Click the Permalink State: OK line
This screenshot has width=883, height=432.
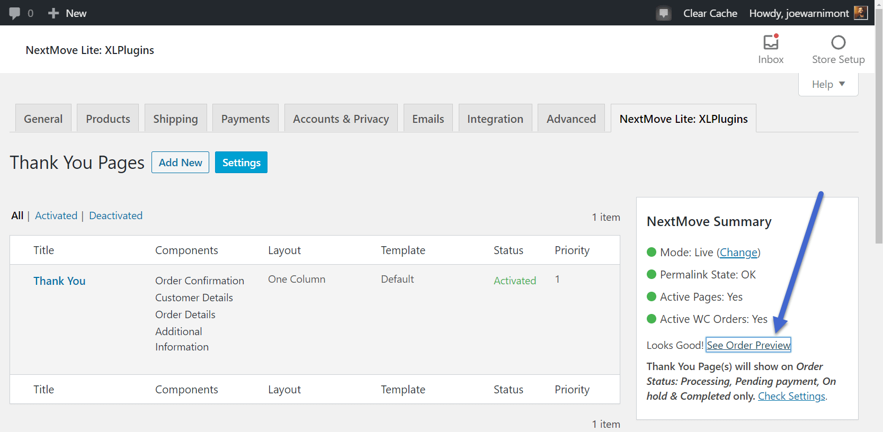(x=701, y=275)
